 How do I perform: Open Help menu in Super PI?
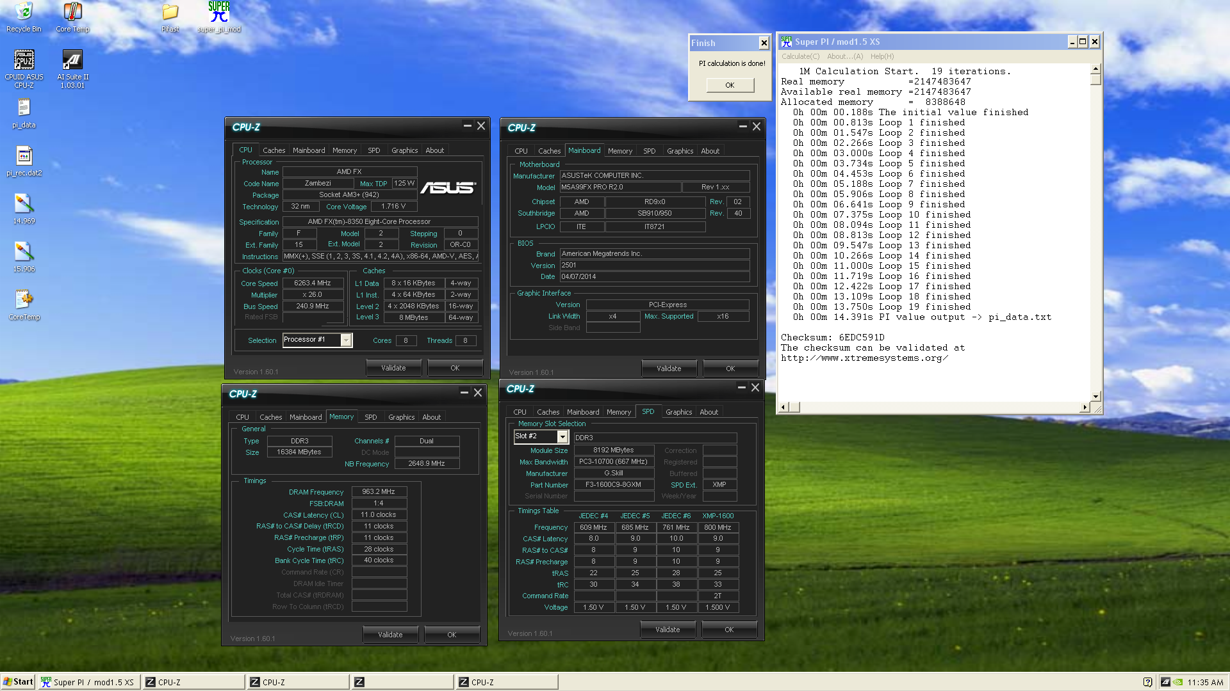click(x=881, y=56)
